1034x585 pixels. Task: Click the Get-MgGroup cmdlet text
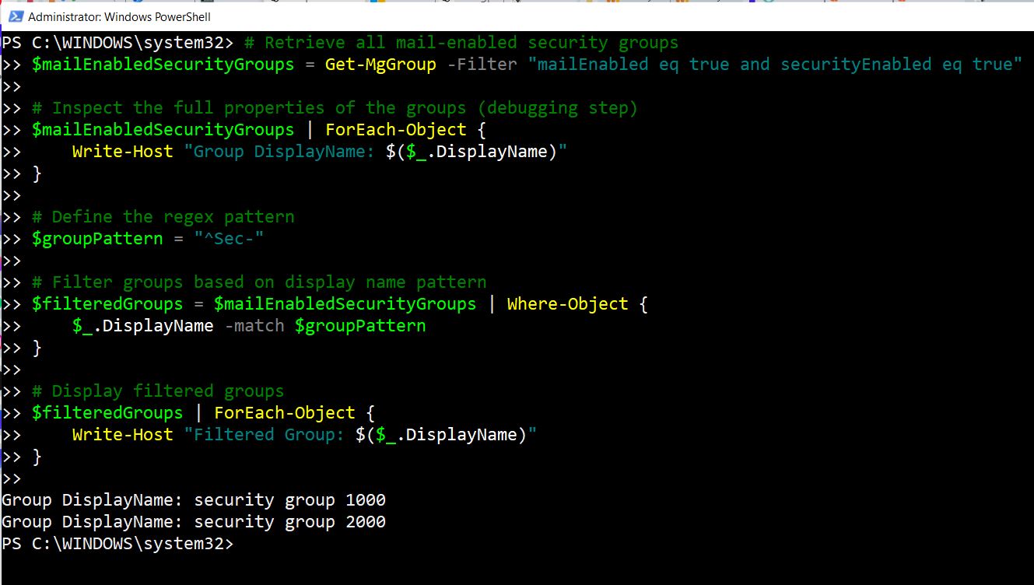pyautogui.click(x=380, y=65)
